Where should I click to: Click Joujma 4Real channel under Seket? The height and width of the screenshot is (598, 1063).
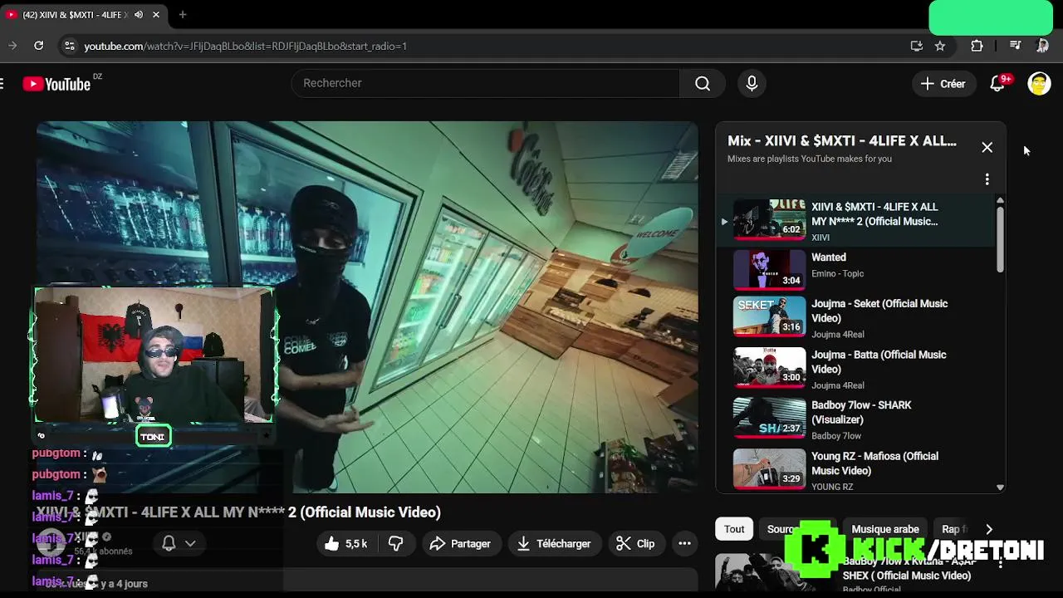(838, 334)
